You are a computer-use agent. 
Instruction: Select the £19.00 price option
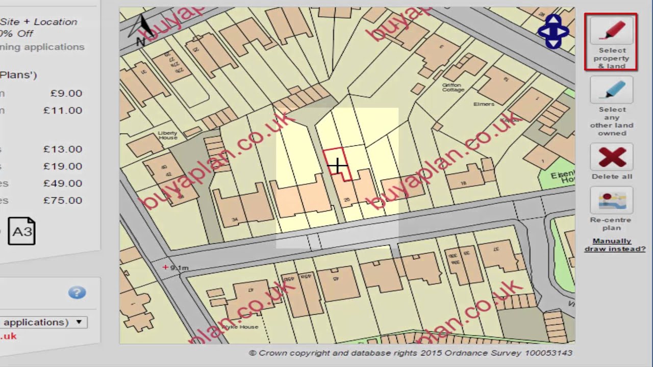[63, 166]
